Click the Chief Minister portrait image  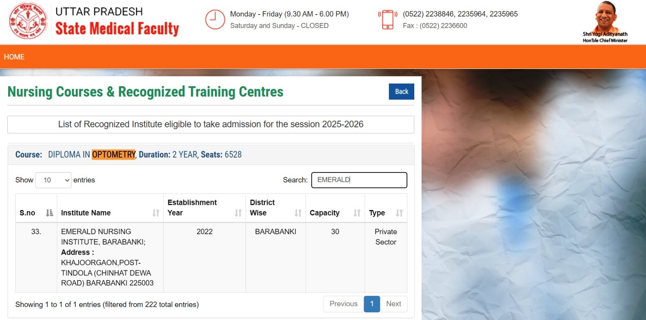pos(605,18)
